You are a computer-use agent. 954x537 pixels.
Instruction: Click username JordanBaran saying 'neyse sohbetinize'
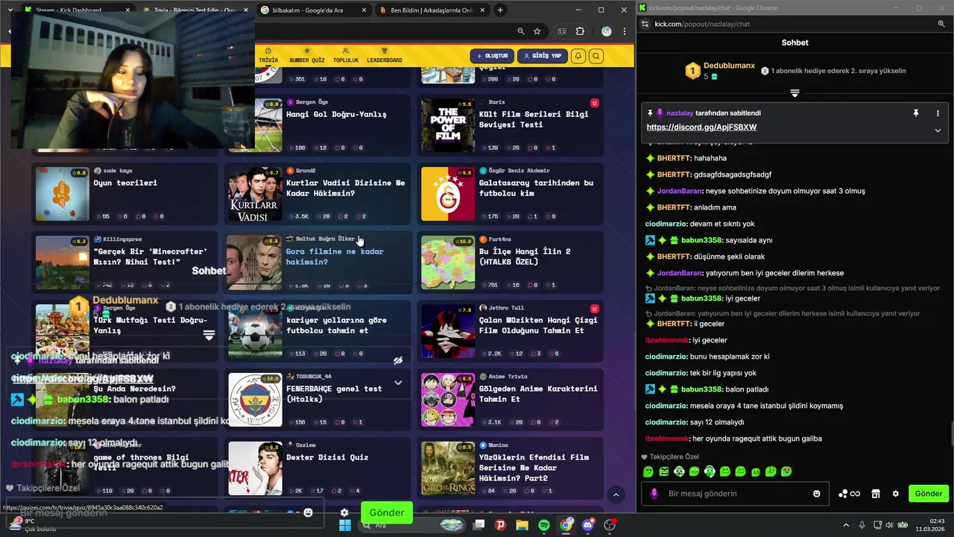tap(680, 191)
